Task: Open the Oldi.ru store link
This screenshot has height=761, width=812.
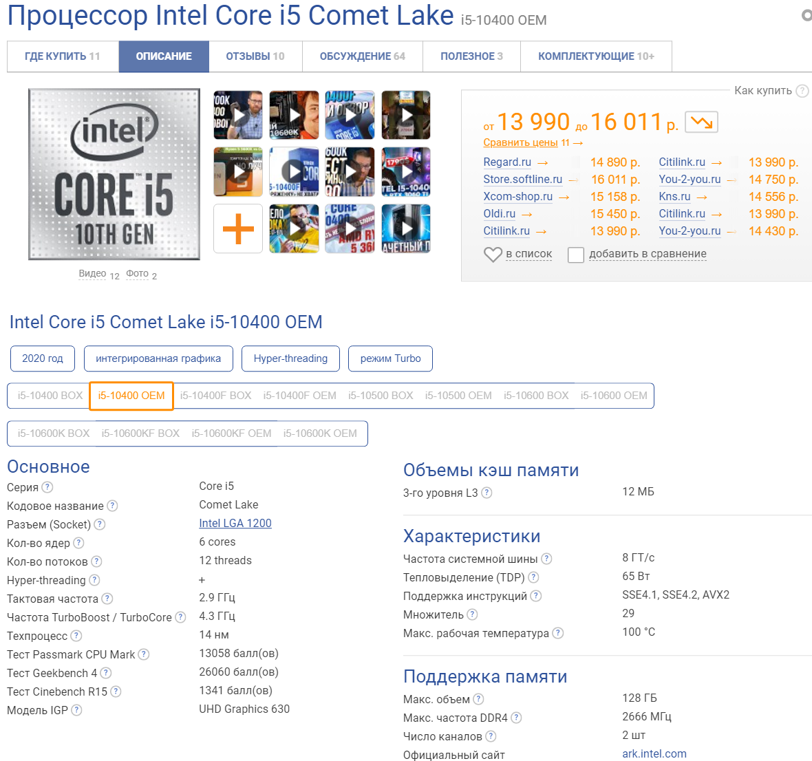Action: (499, 214)
